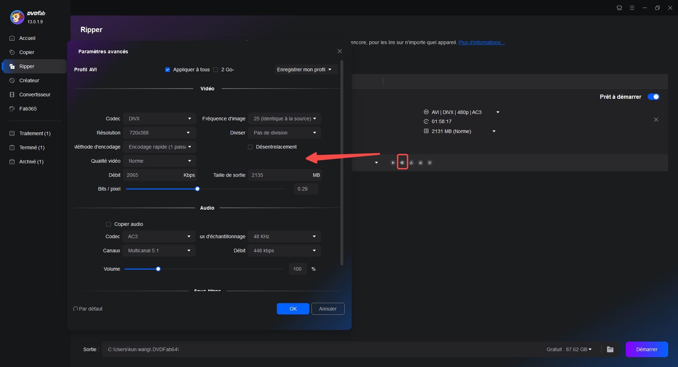Open the Créateur module

pos(29,80)
